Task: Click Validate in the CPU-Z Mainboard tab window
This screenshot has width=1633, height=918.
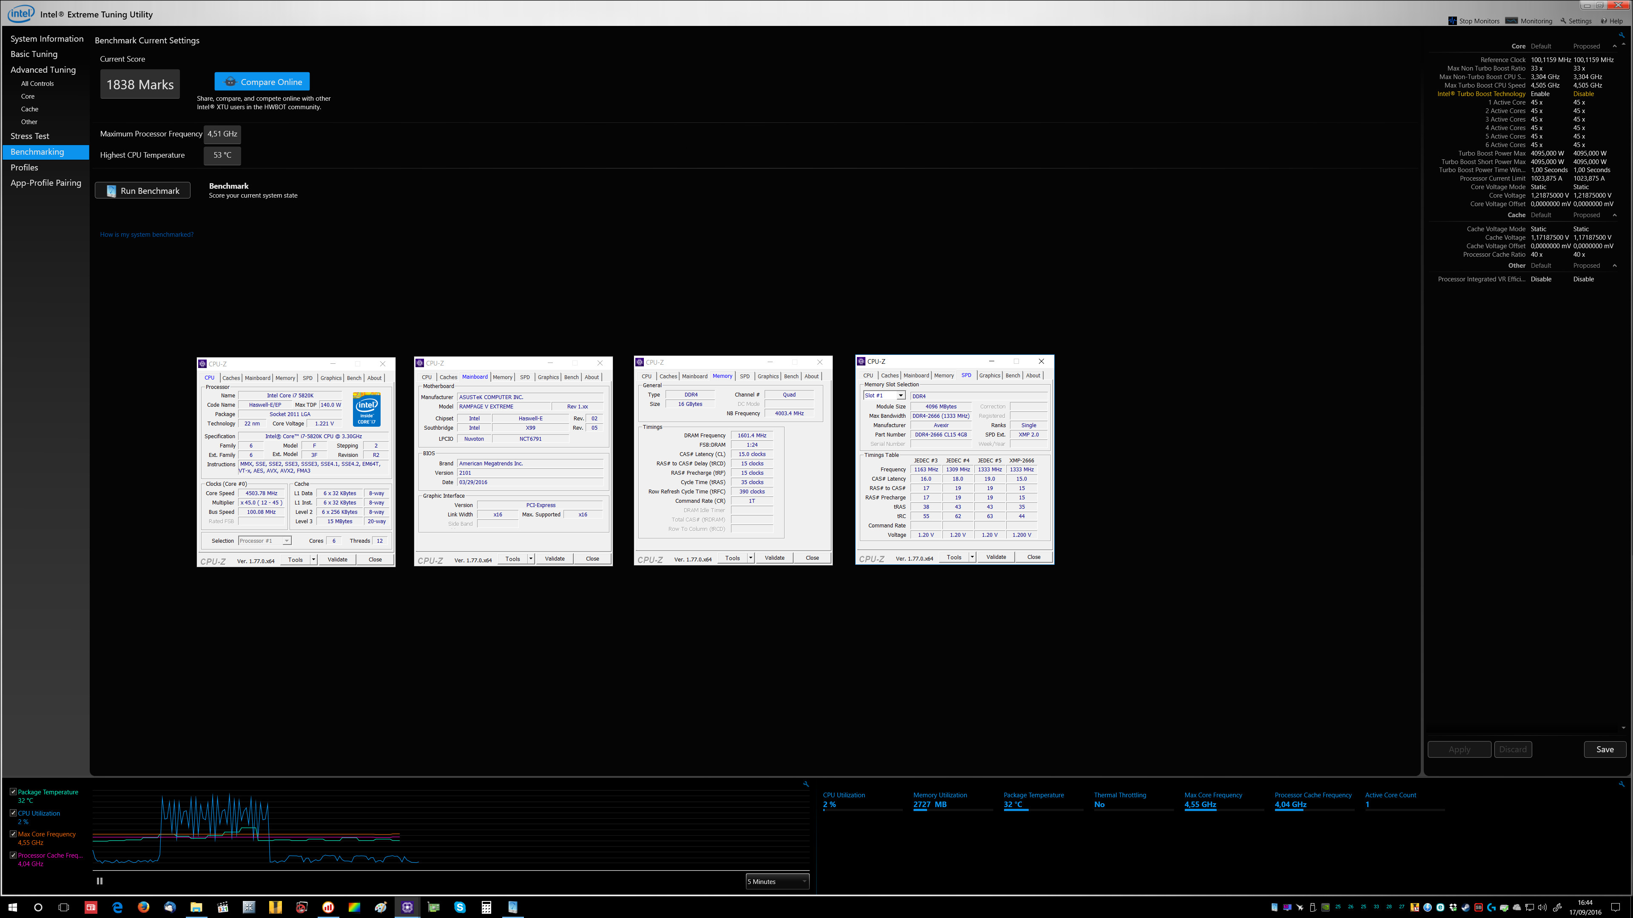Action: click(x=555, y=559)
